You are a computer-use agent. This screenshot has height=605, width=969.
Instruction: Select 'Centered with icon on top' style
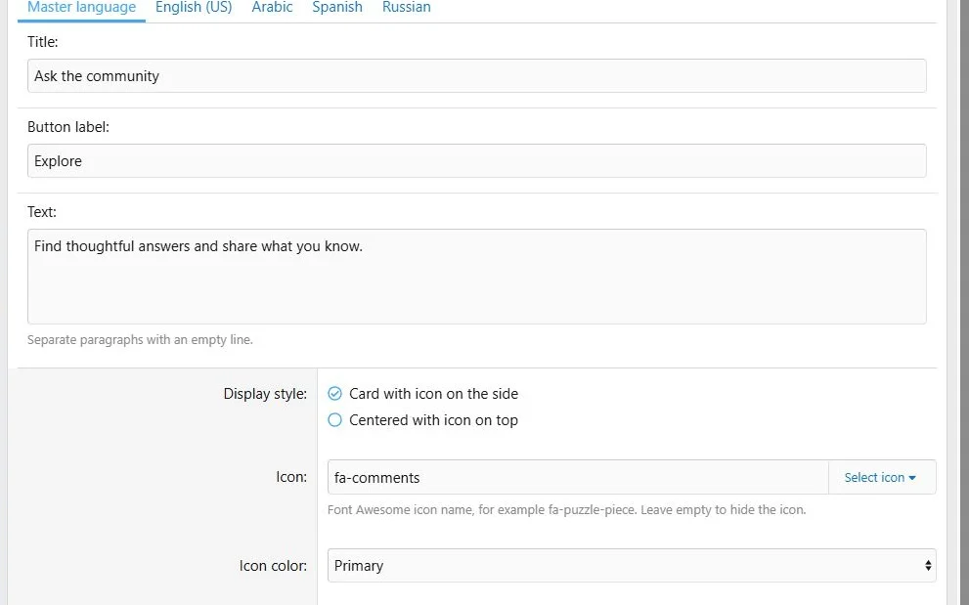[x=422, y=420]
